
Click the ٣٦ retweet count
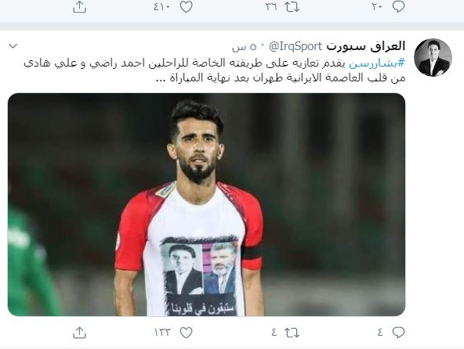click(271, 7)
